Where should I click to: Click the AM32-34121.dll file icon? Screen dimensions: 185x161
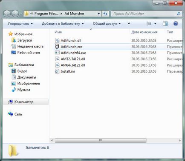(57, 59)
